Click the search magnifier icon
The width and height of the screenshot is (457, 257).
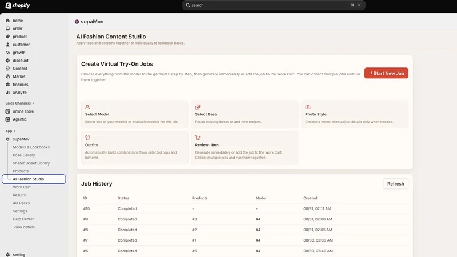coord(188,5)
